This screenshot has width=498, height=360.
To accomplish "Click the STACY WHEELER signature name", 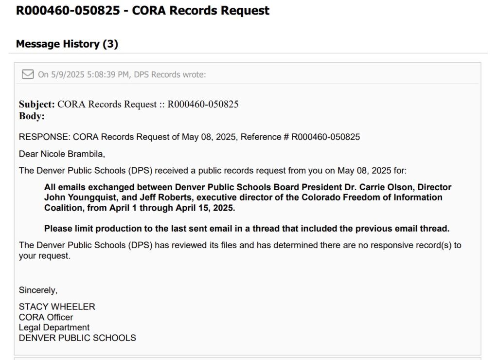I will point(57,307).
